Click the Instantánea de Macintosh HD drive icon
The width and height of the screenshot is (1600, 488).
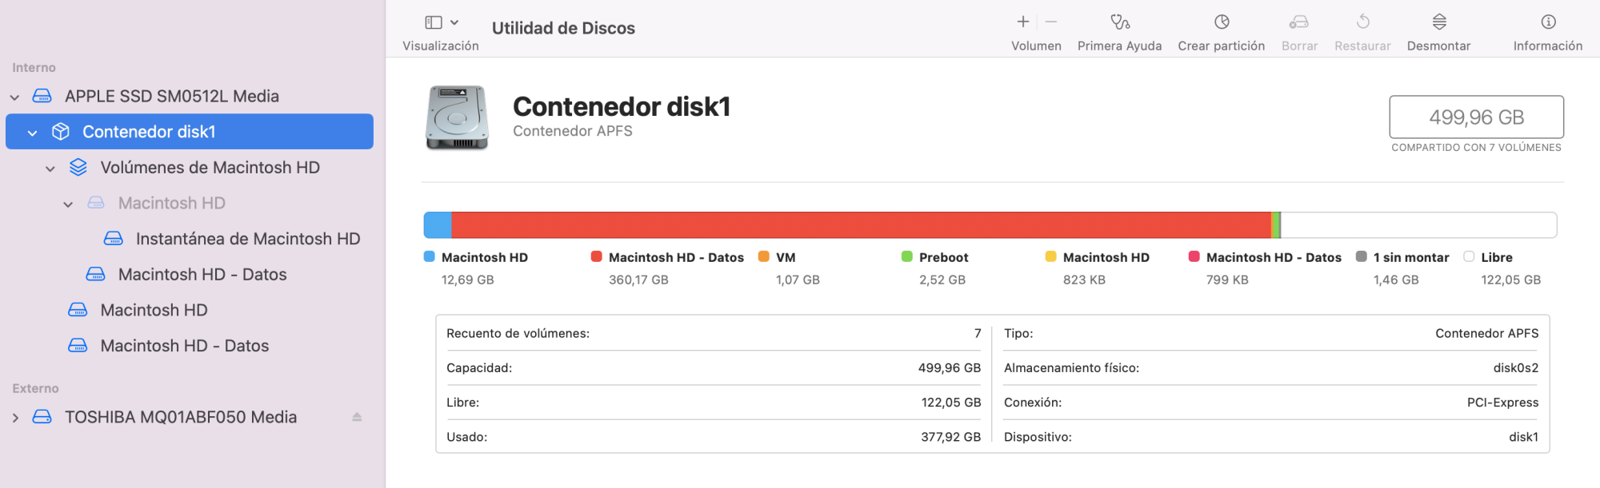tap(114, 239)
